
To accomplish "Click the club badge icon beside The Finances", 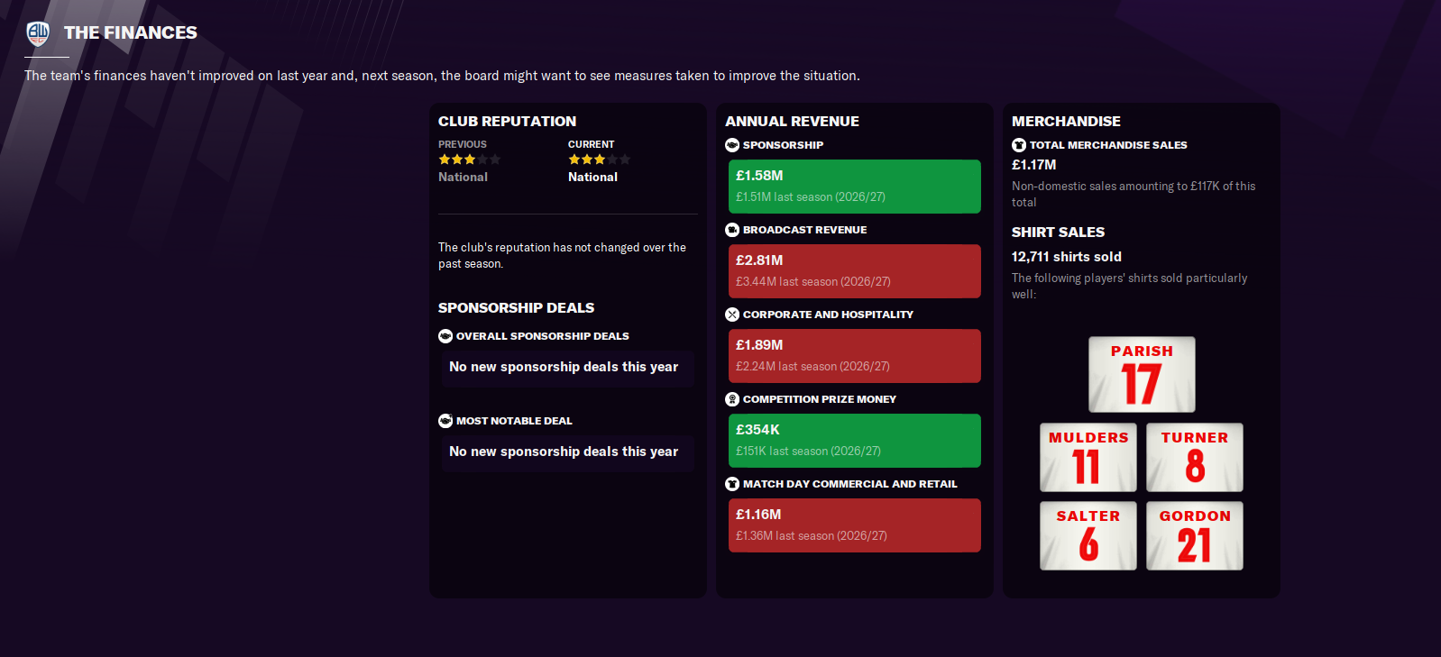I will click(38, 33).
